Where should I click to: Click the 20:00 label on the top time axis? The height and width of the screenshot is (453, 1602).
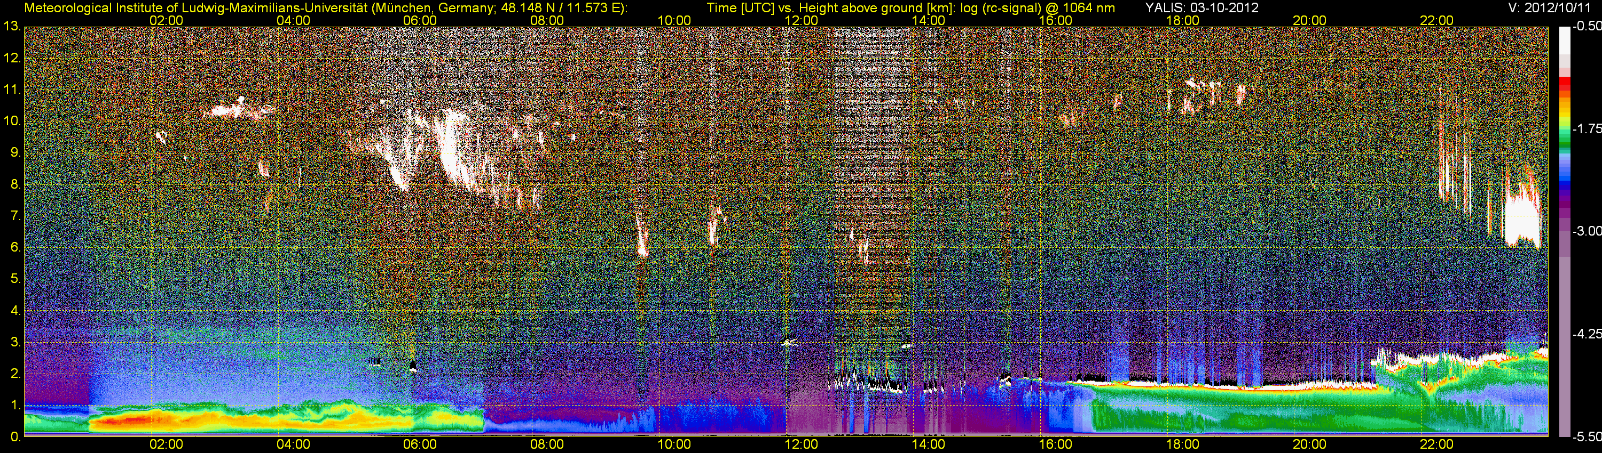coord(1310,20)
